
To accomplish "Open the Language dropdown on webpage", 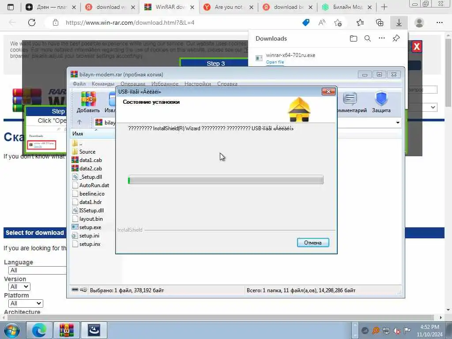I will (38, 270).
